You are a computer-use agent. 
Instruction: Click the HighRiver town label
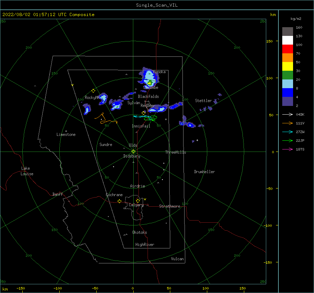(145, 245)
